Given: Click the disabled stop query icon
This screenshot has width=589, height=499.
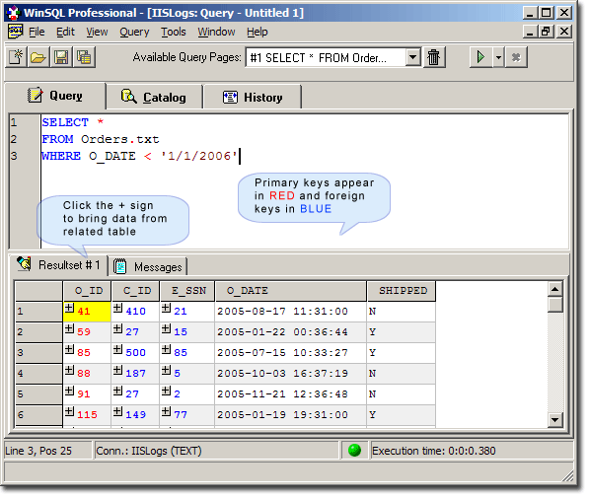Looking at the screenshot, I should pos(517,57).
